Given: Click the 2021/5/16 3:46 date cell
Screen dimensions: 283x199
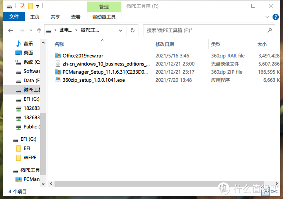Looking at the screenshot, I should click(x=172, y=56).
